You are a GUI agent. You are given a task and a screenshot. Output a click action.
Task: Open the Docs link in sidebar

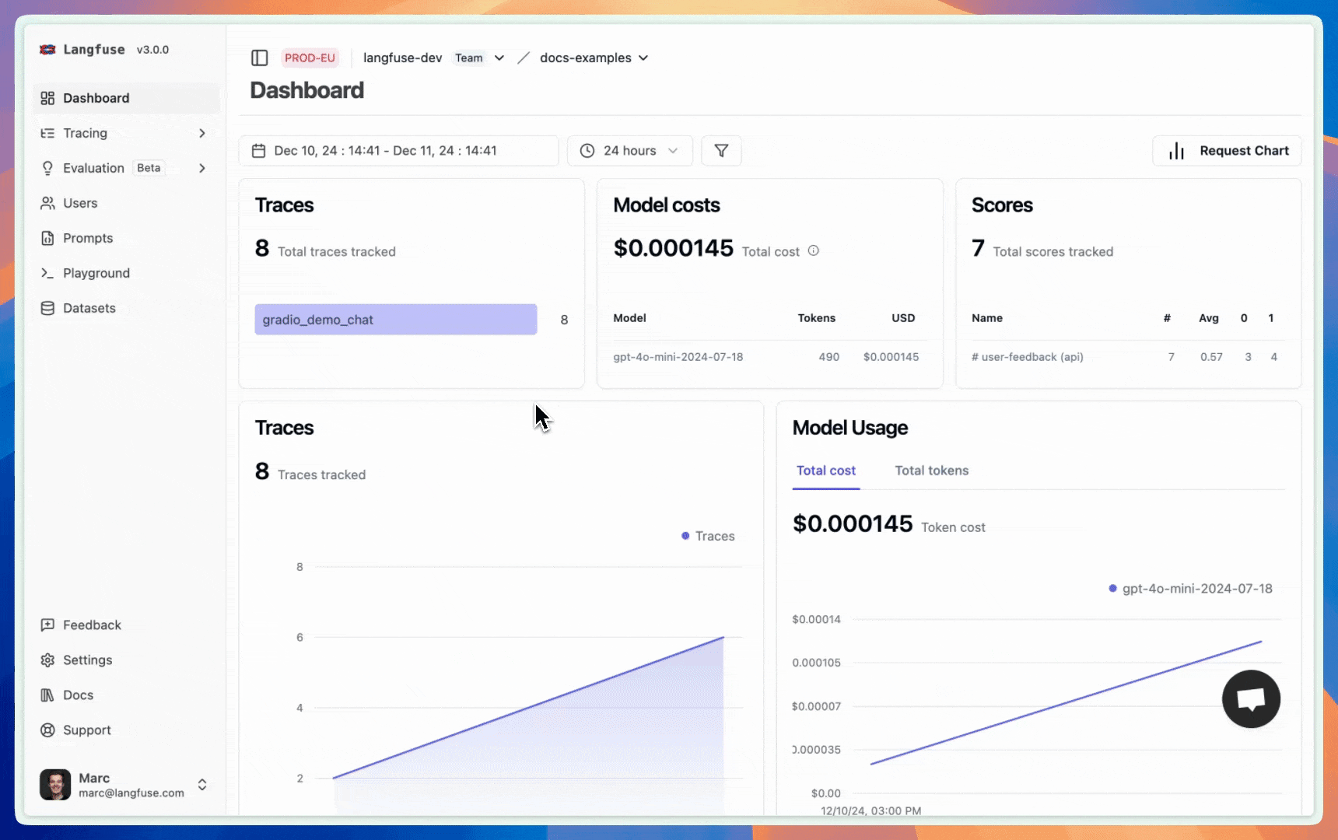(x=78, y=695)
